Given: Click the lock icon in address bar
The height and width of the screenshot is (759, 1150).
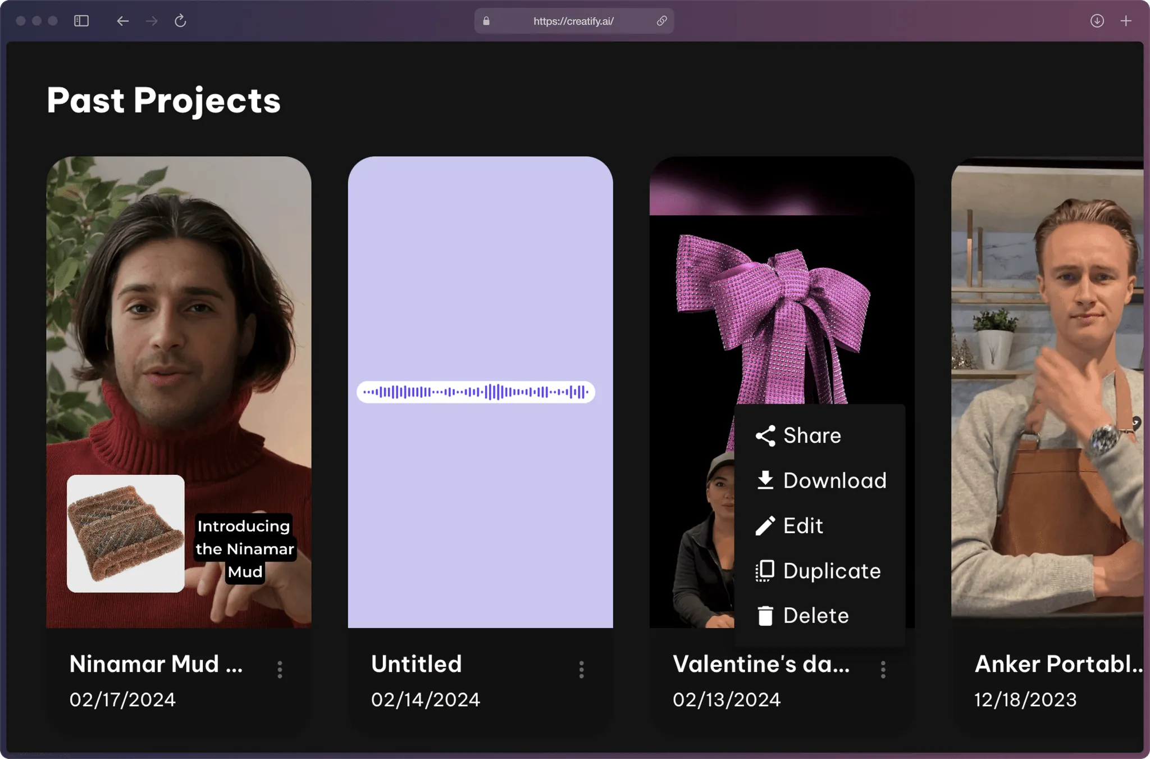Looking at the screenshot, I should (x=486, y=21).
